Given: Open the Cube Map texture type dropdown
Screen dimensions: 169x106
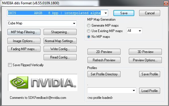Looking at the screenshot, I should coord(42,23).
